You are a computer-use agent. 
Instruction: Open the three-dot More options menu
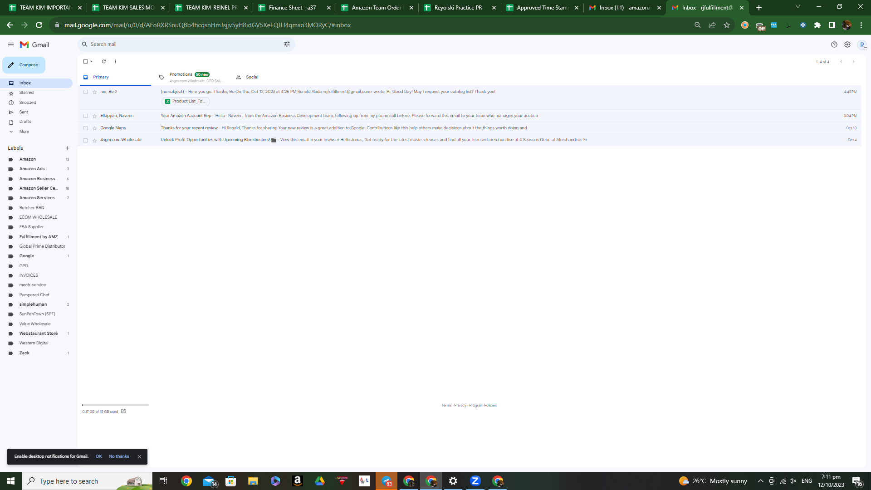pyautogui.click(x=115, y=61)
